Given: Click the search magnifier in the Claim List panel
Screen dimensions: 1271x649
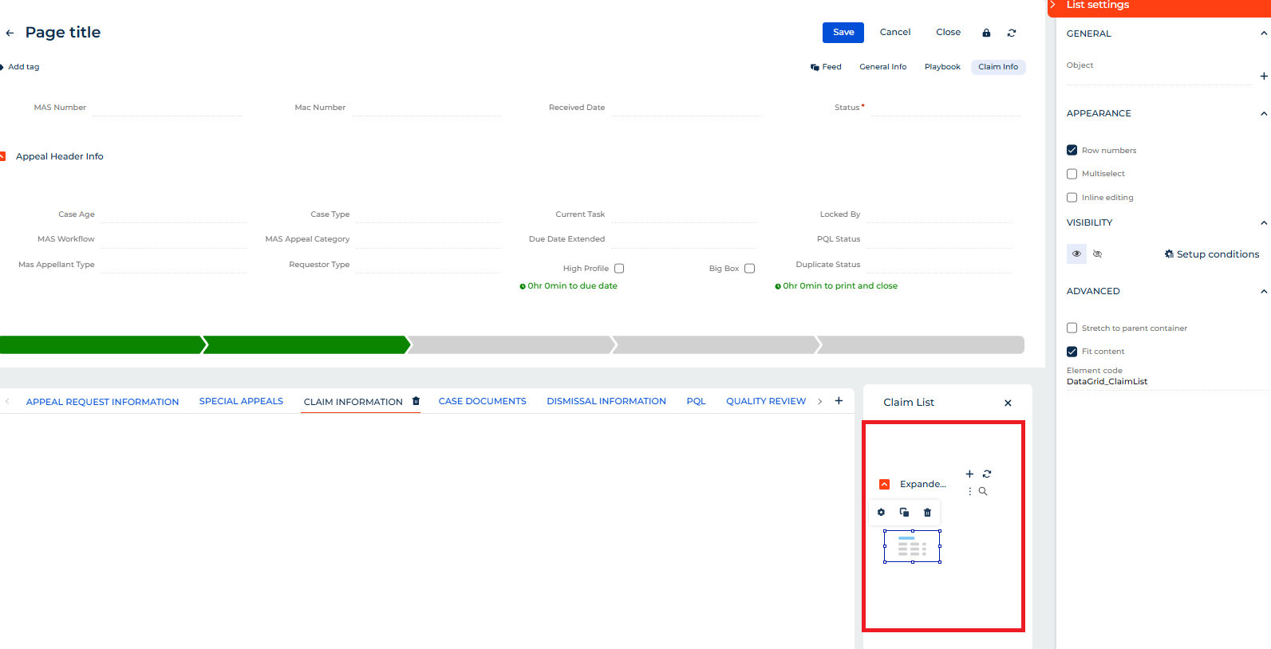Looking at the screenshot, I should point(983,491).
